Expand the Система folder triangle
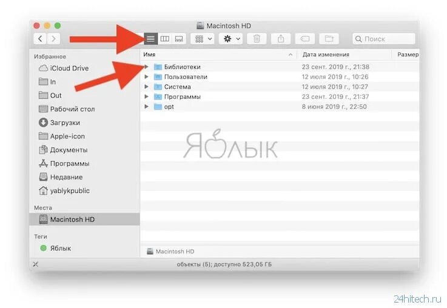447x308 pixels. tap(146, 87)
